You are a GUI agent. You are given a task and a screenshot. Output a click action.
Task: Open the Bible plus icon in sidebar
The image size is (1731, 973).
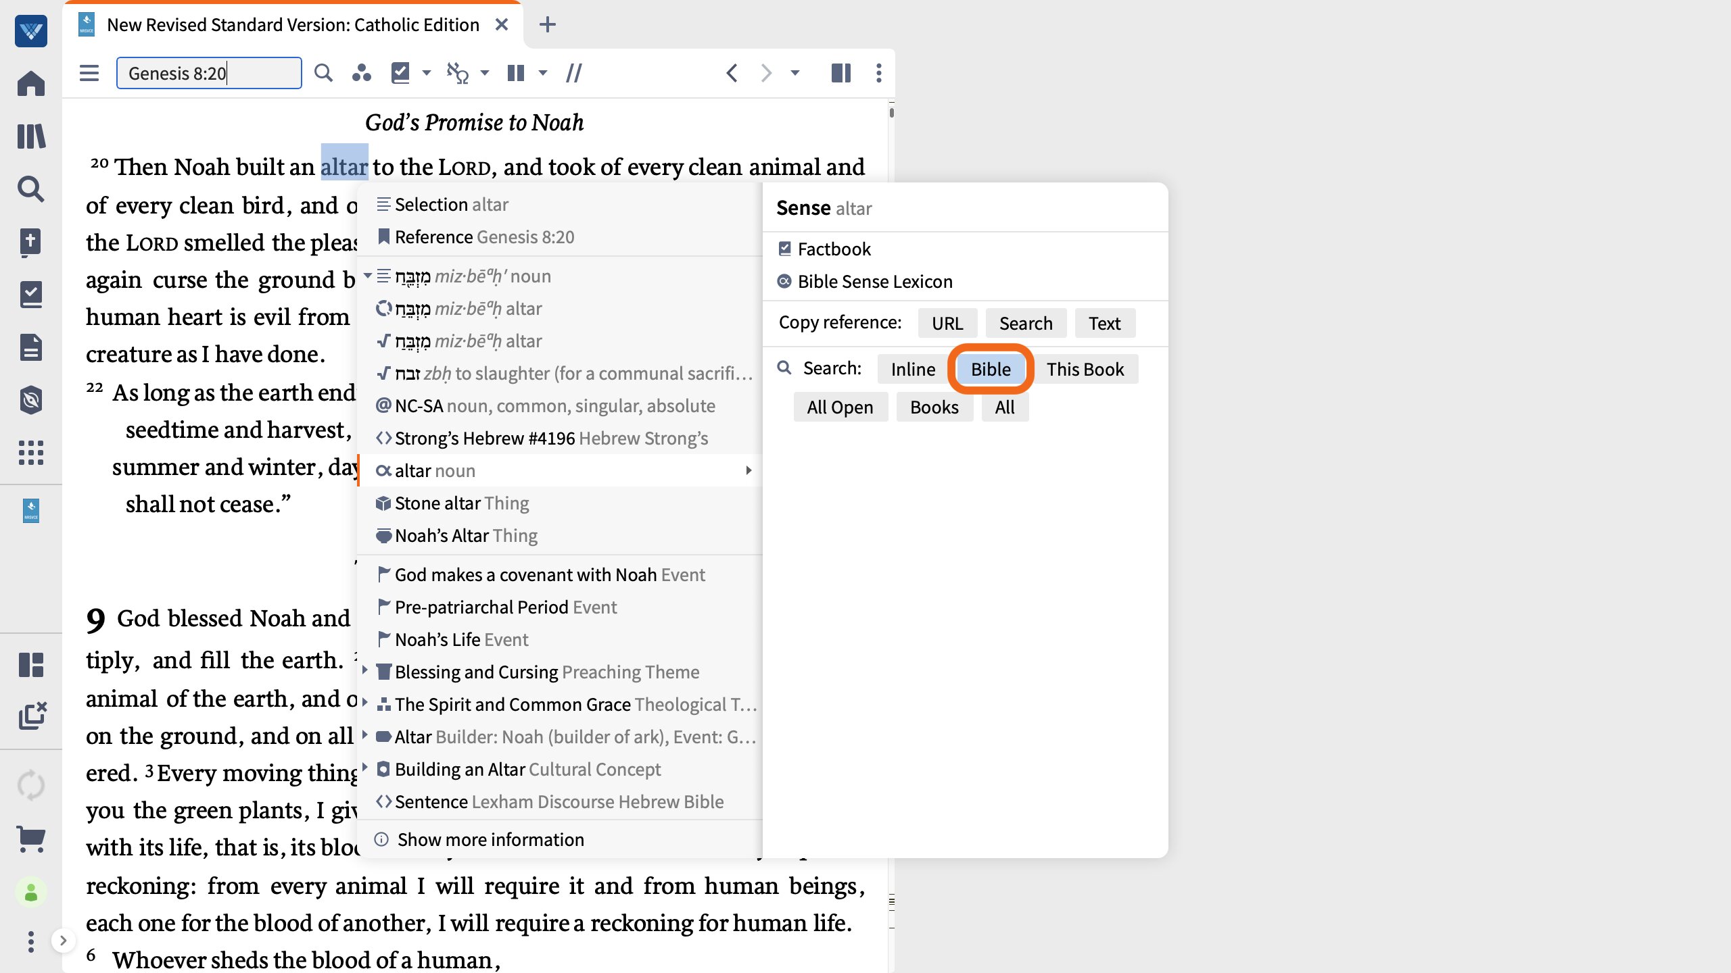[x=31, y=242]
